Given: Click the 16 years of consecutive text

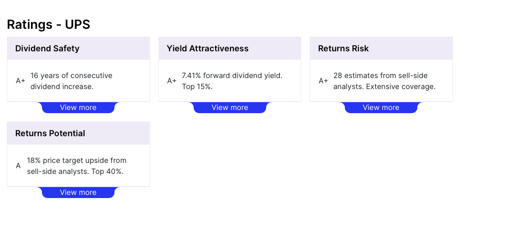Looking at the screenshot, I should 71,75.
